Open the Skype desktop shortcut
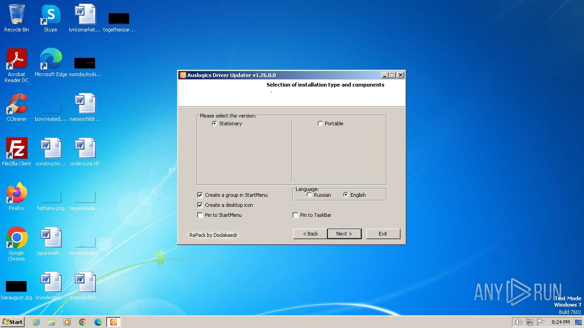The width and height of the screenshot is (584, 328). 51,18
